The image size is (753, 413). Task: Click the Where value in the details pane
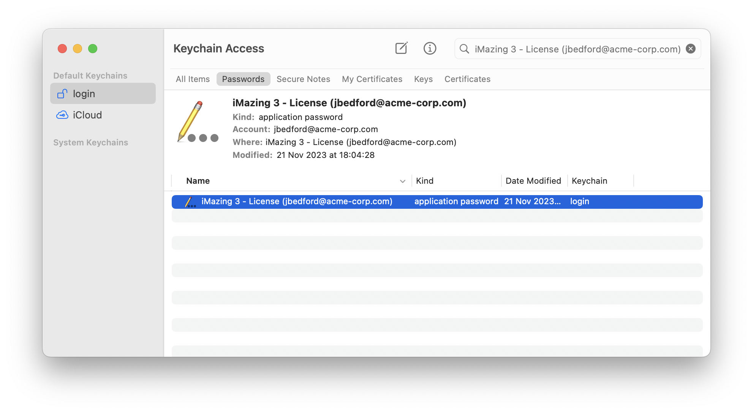pos(361,142)
